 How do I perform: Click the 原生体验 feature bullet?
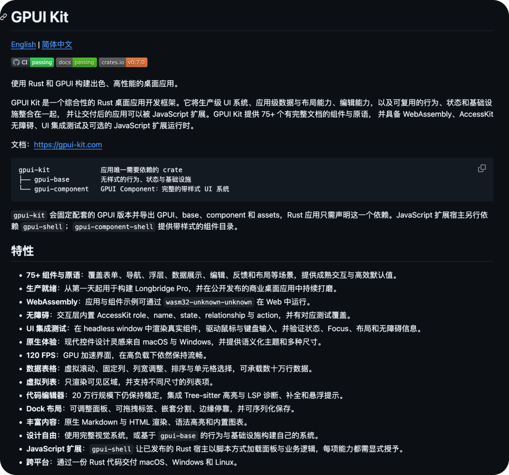click(175, 342)
